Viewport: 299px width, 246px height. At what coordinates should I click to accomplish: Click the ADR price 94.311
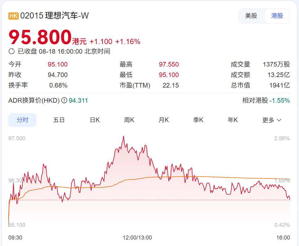click(x=78, y=100)
